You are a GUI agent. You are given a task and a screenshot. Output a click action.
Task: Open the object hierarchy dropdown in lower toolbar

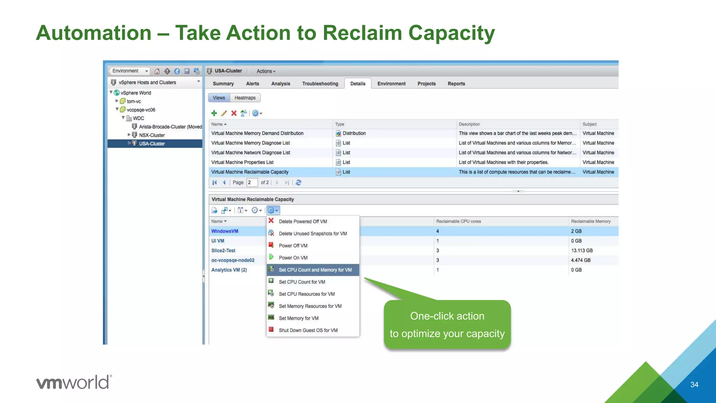coord(226,210)
